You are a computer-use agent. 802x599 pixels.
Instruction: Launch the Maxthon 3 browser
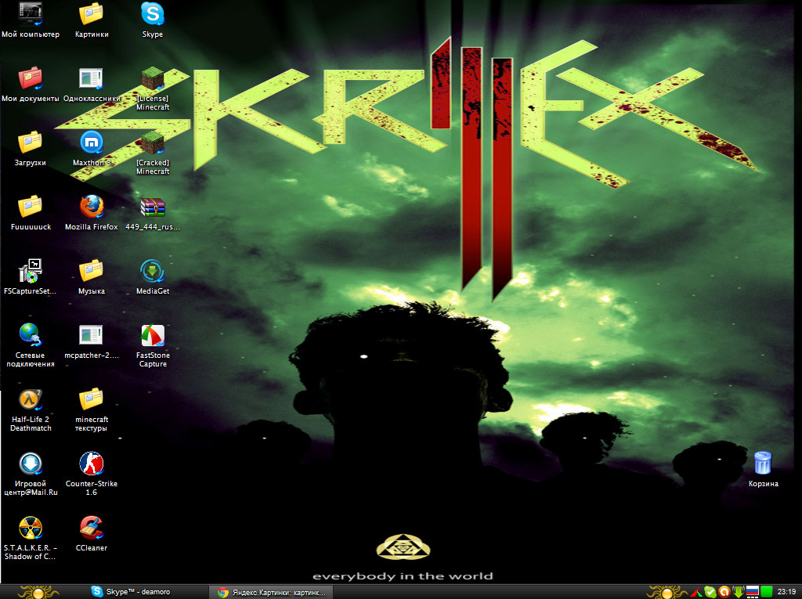pos(92,148)
